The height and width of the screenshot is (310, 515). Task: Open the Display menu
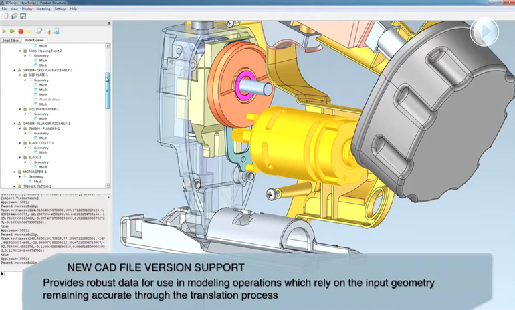(27, 9)
